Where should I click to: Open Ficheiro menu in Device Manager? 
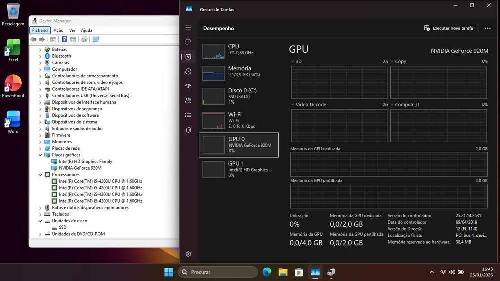click(40, 30)
